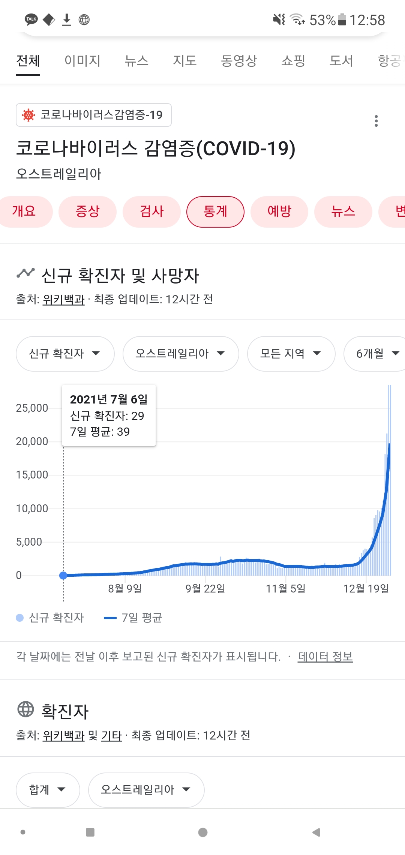The width and height of the screenshot is (405, 855).
Task: Tap the download notification icon in status bar
Action: coord(66,19)
